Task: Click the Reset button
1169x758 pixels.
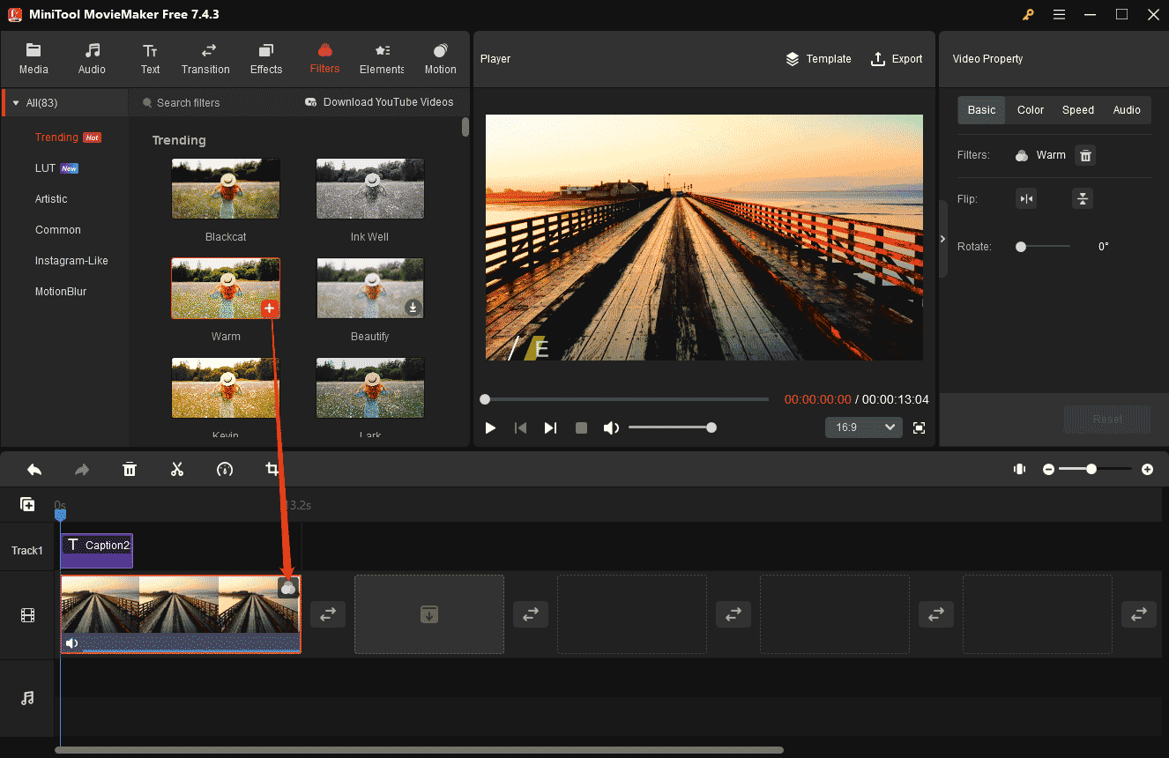Action: [1107, 420]
